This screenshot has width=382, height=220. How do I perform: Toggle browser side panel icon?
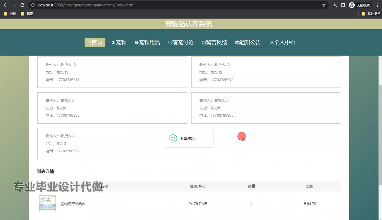(x=343, y=5)
